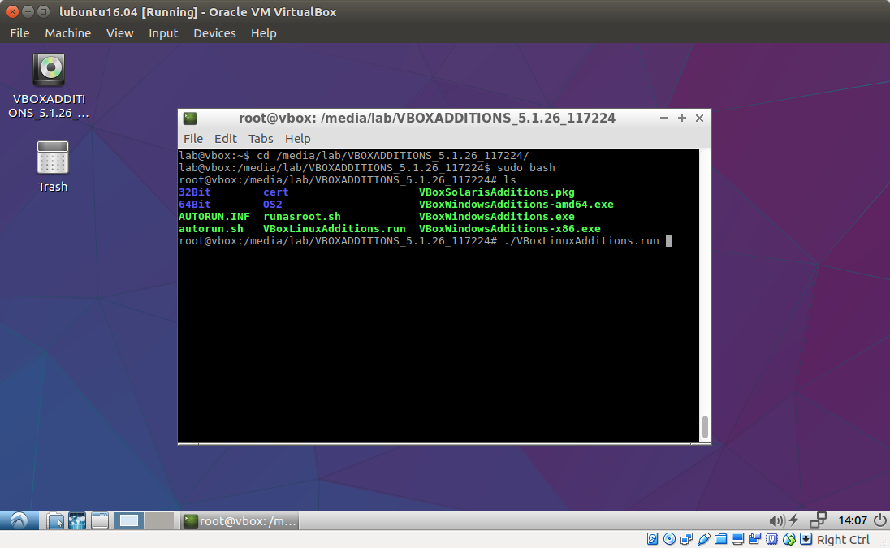
Task: Click the network adapters status icon
Action: click(x=687, y=539)
